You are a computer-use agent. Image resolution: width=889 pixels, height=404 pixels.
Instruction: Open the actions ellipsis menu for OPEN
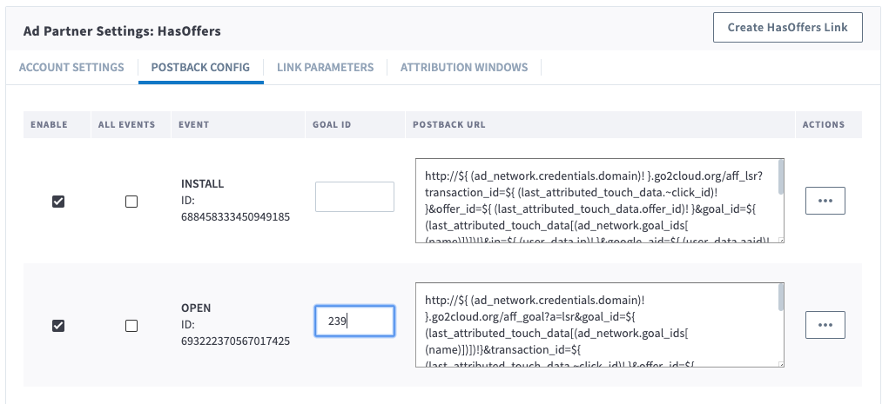pyautogui.click(x=825, y=325)
